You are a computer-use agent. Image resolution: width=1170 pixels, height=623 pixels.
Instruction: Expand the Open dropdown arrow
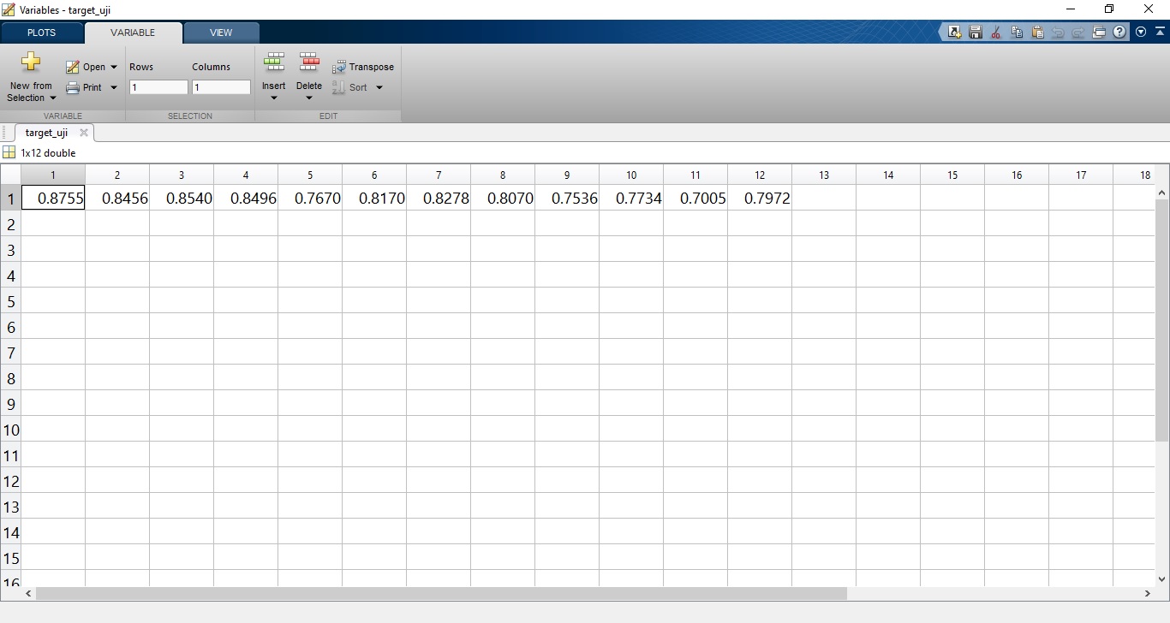(x=114, y=67)
